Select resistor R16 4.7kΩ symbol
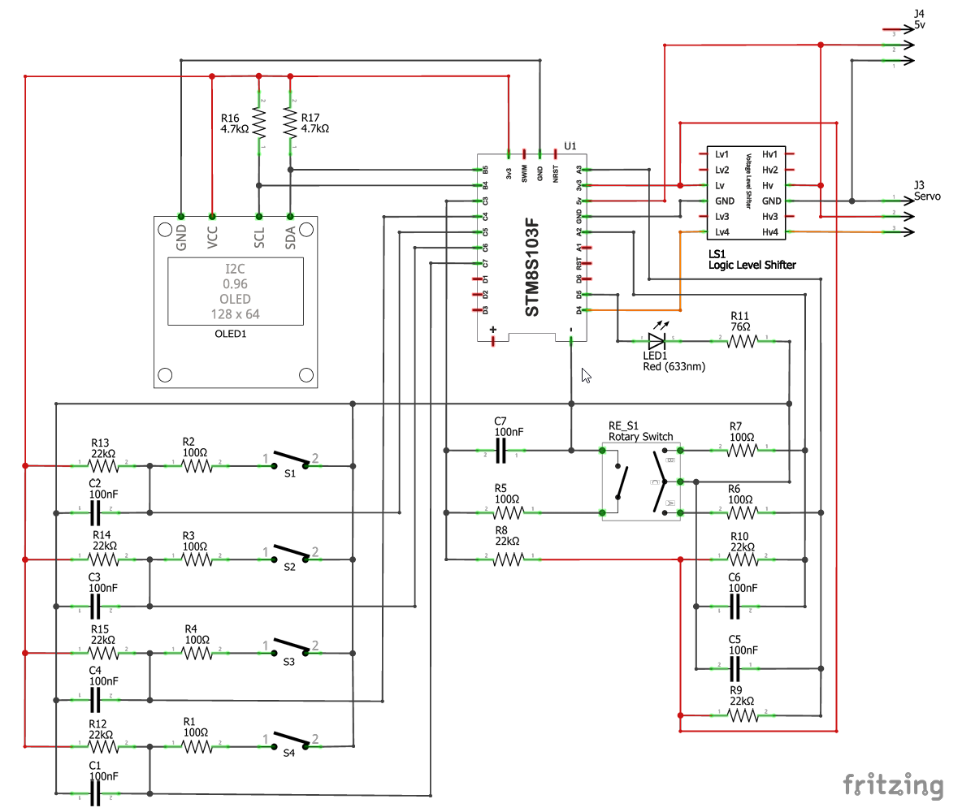The height and width of the screenshot is (812, 975). pyautogui.click(x=259, y=124)
